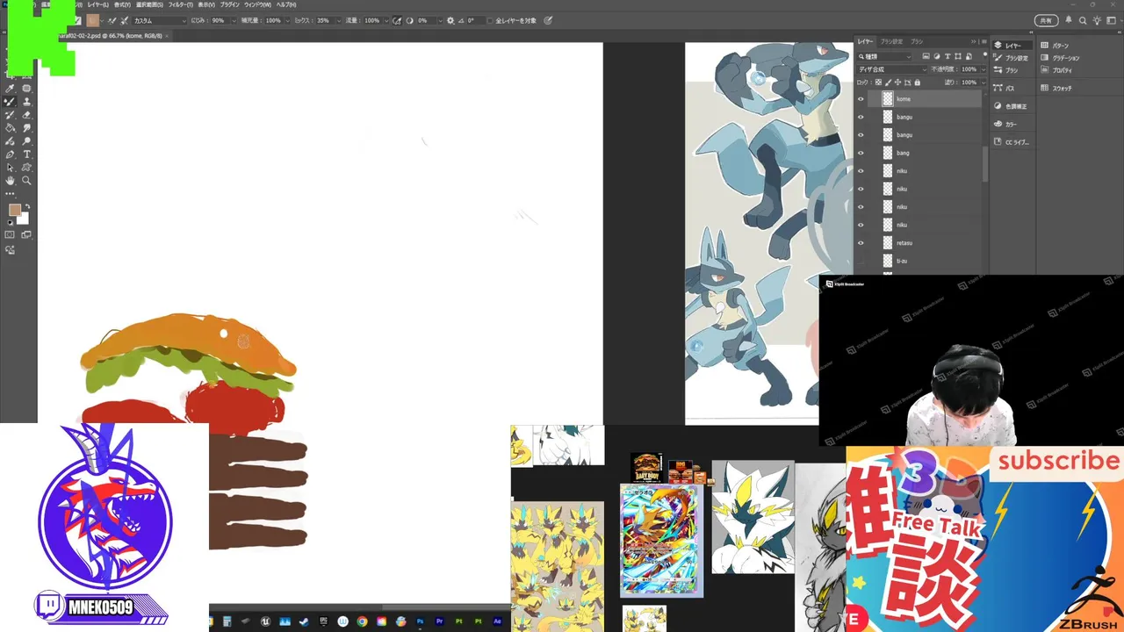
Task: Open the スウォッチ collapsed panel
Action: [1056, 88]
